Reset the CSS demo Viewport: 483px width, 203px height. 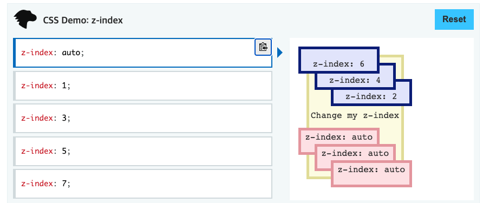click(454, 19)
